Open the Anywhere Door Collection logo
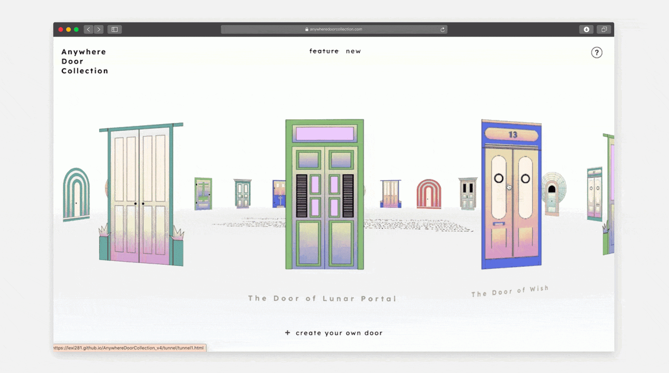Screen dimensions: 669x373 (85, 61)
